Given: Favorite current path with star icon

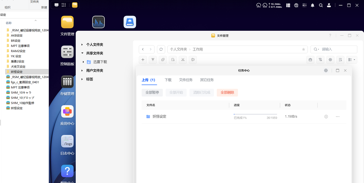Looking at the screenshot, I should tap(303, 49).
